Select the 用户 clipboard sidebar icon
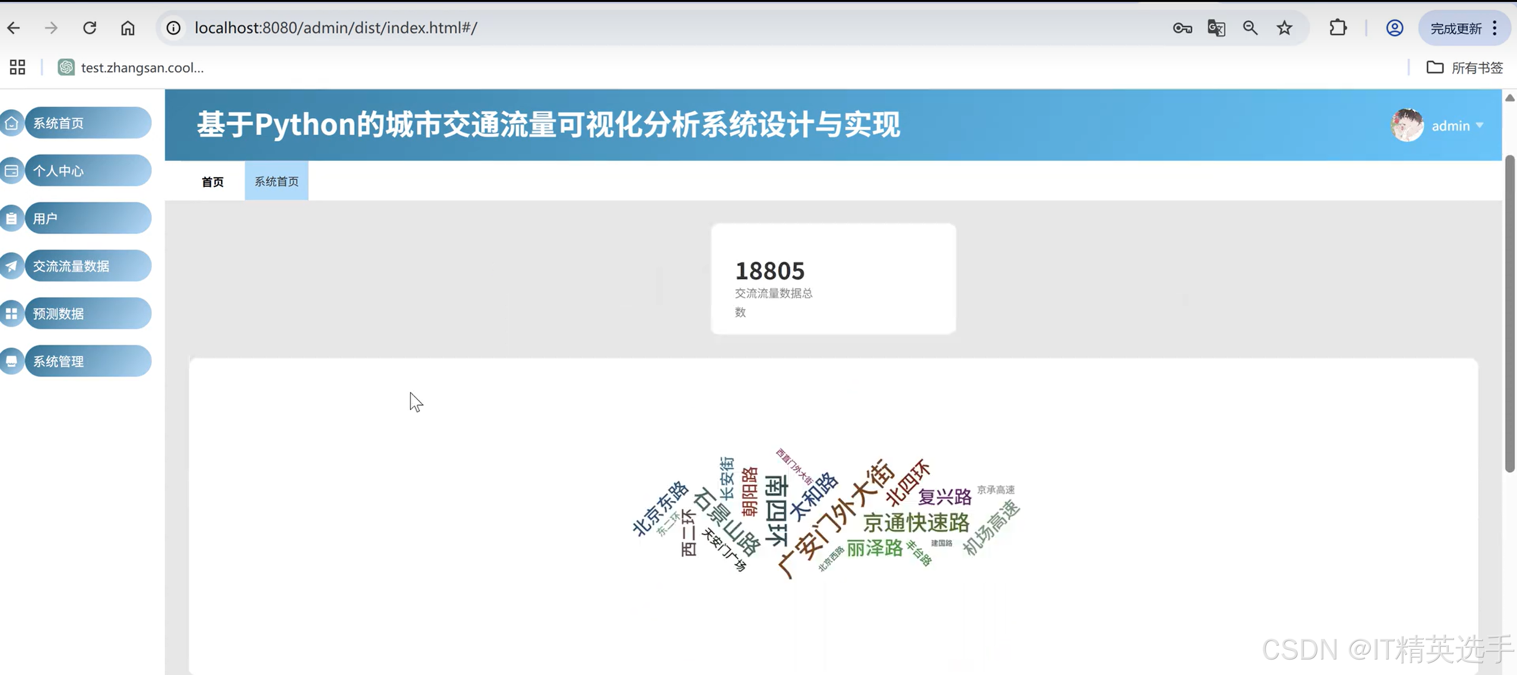The image size is (1517, 675). [x=12, y=218]
